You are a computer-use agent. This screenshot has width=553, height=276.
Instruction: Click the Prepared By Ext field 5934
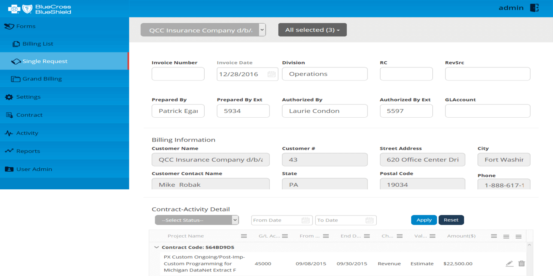(243, 111)
